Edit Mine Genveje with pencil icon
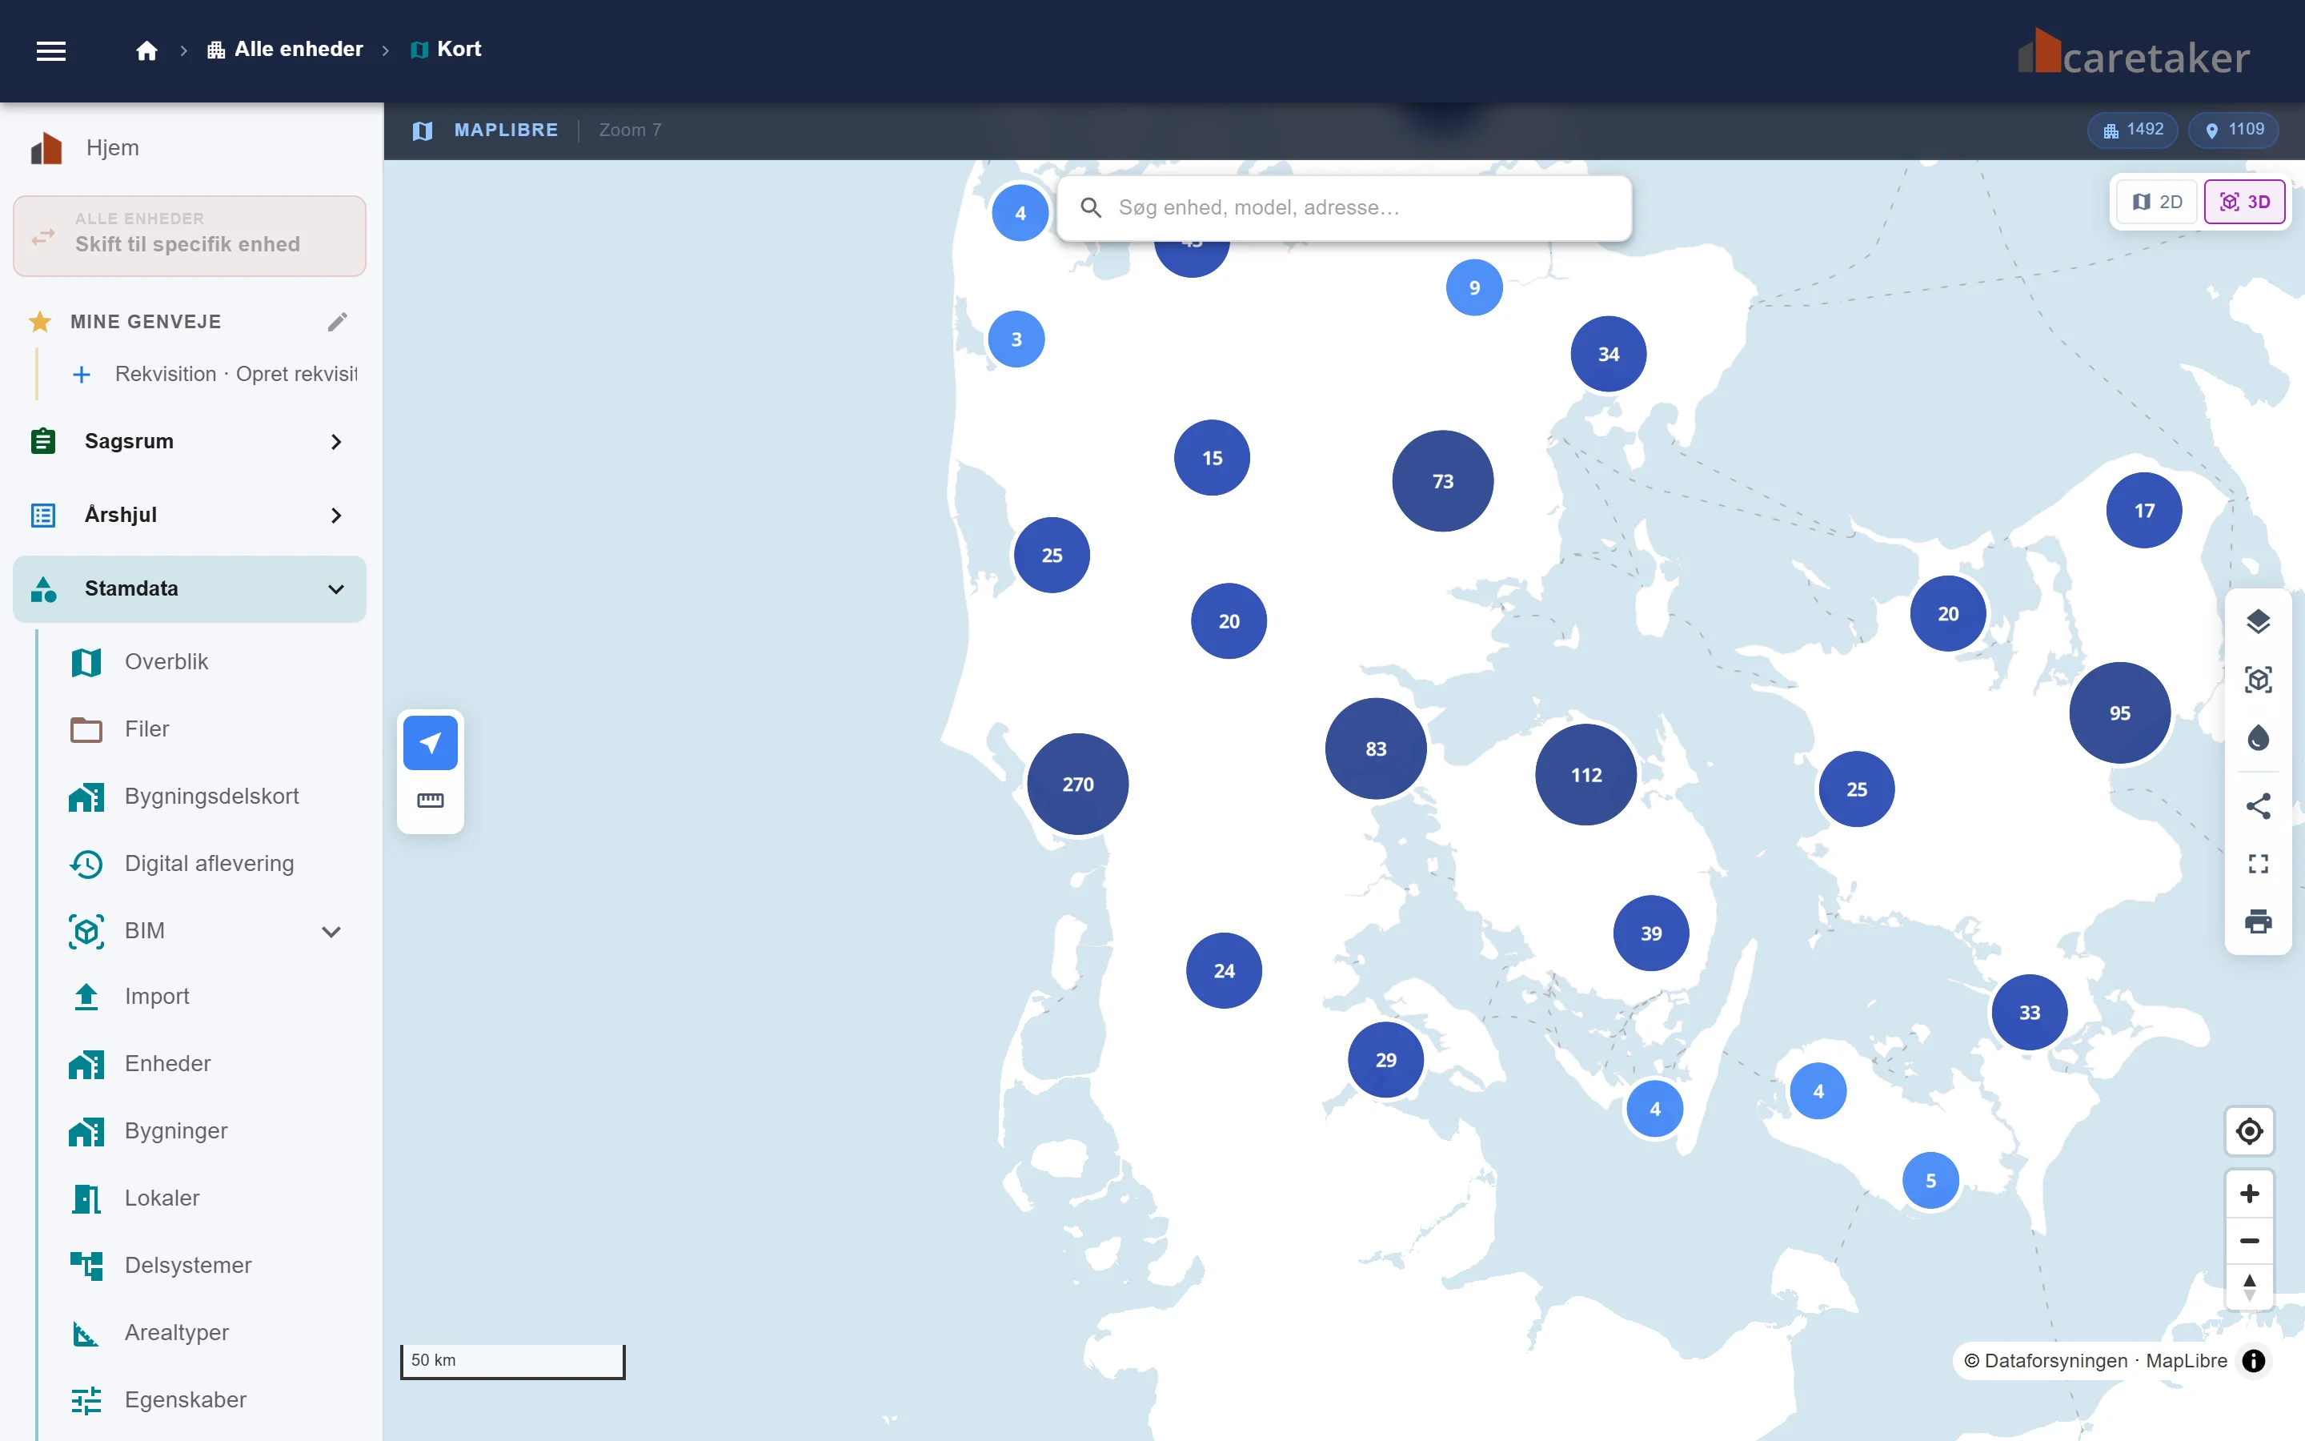The image size is (2305, 1441). (x=337, y=322)
